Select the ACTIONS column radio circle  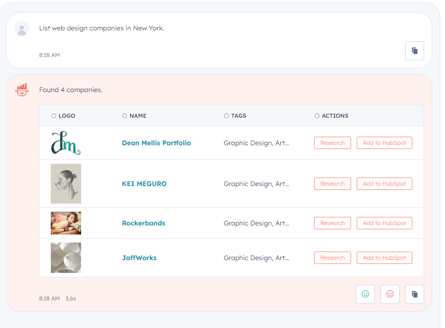[317, 115]
